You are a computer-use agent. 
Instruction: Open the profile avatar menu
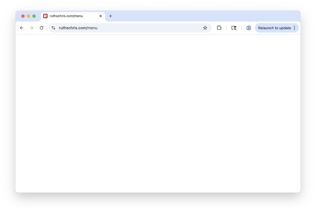249,28
